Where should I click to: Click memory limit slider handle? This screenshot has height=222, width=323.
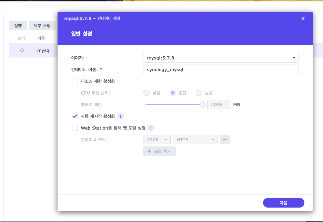click(x=203, y=104)
